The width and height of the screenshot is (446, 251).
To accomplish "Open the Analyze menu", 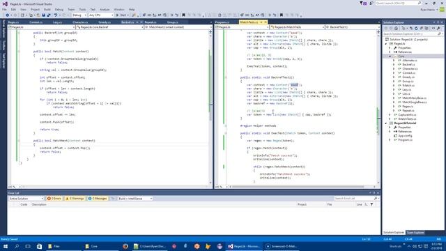I will (x=105, y=9).
